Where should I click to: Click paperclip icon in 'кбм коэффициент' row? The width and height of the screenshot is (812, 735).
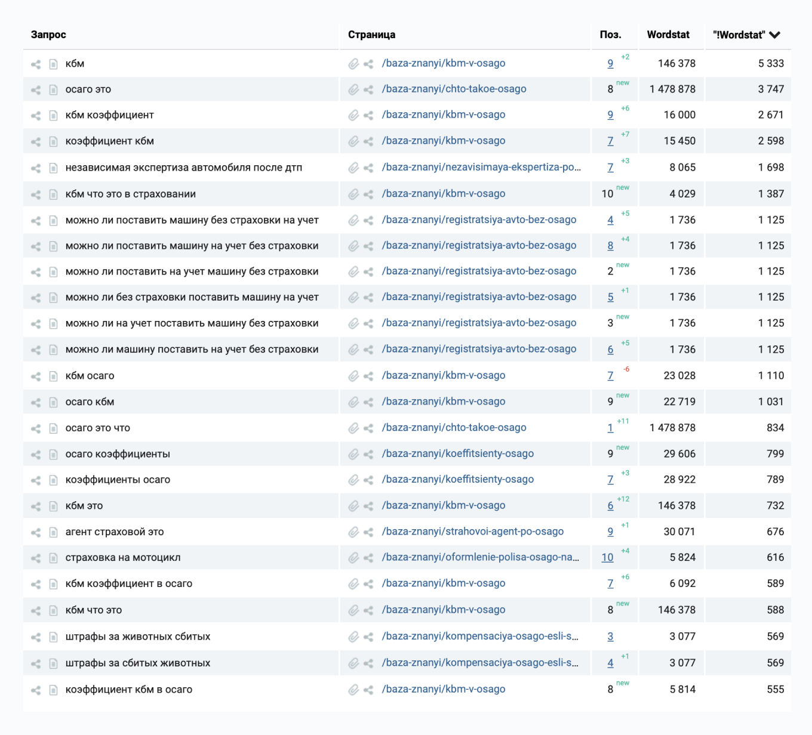tap(353, 115)
